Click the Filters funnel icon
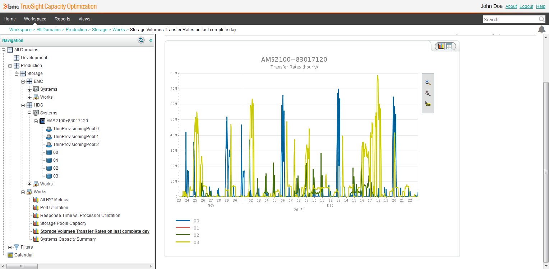 [17, 247]
